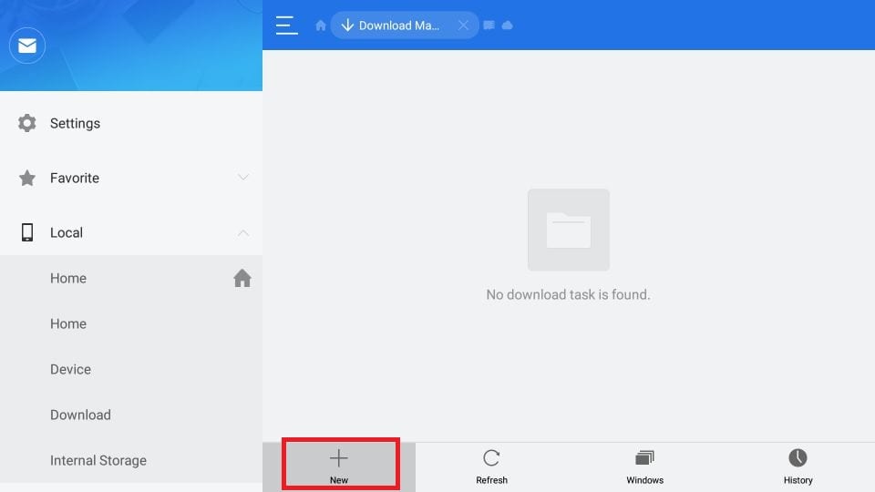Image resolution: width=875 pixels, height=492 pixels.
Task: Open the Windows button in bottom bar
Action: 644,466
